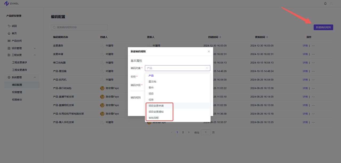
Task: Open the notification bell
Action: click(x=325, y=3)
